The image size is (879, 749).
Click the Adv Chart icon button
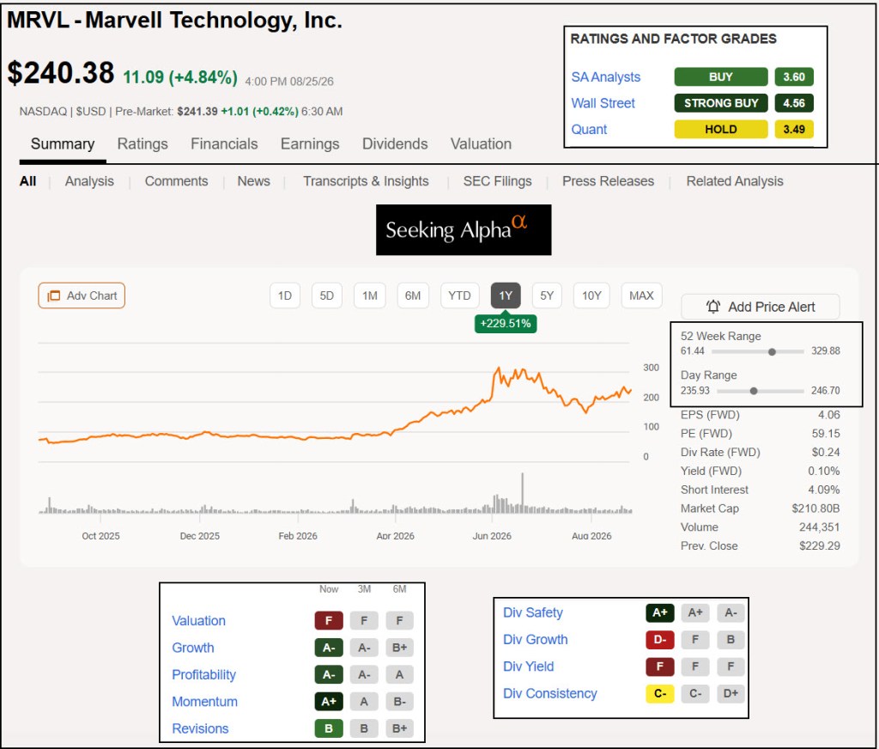point(82,295)
